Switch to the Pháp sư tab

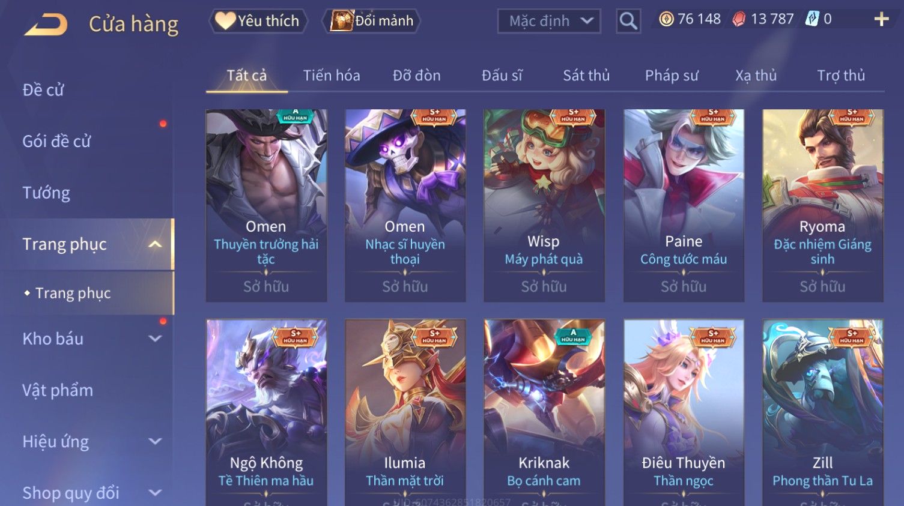click(672, 76)
